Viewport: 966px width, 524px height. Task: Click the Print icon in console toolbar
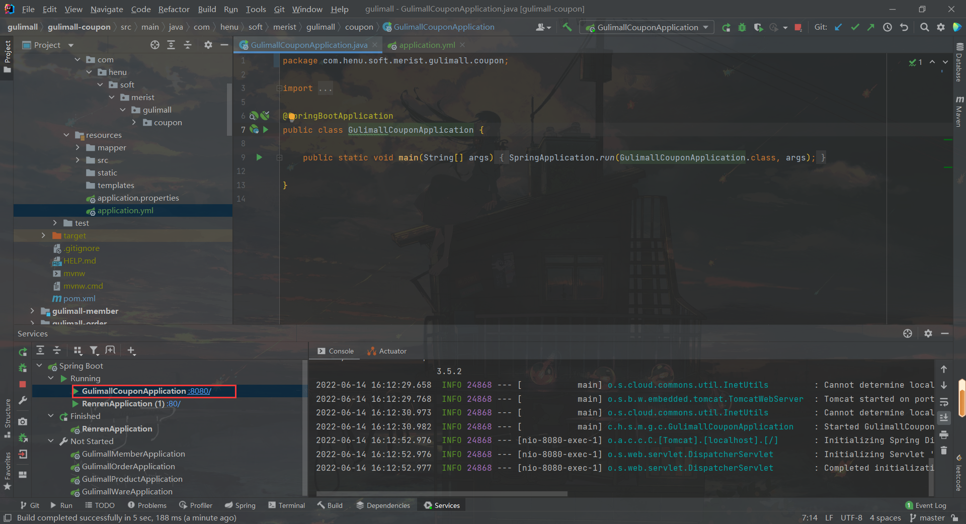[944, 434]
